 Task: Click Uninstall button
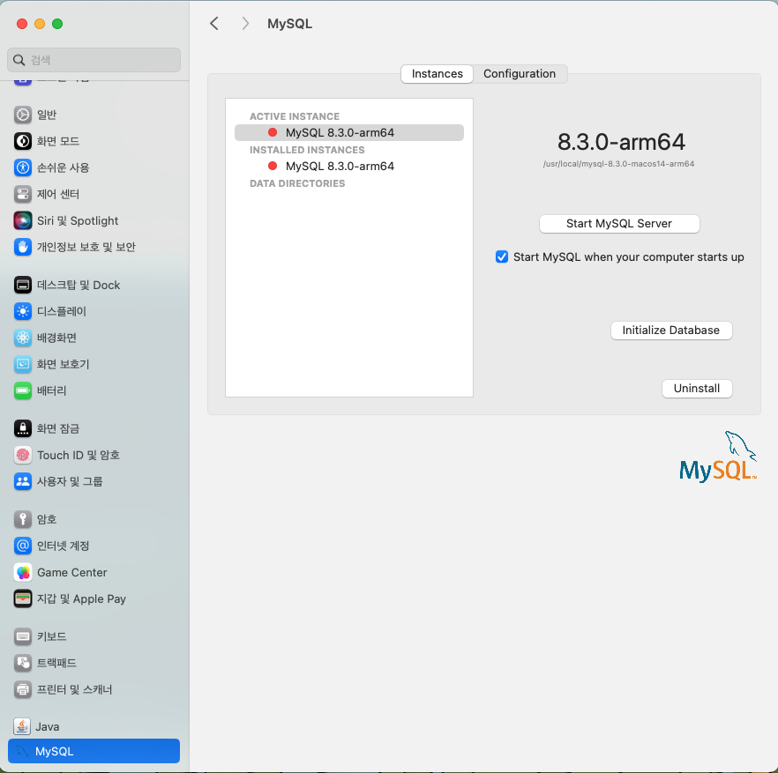(x=697, y=388)
